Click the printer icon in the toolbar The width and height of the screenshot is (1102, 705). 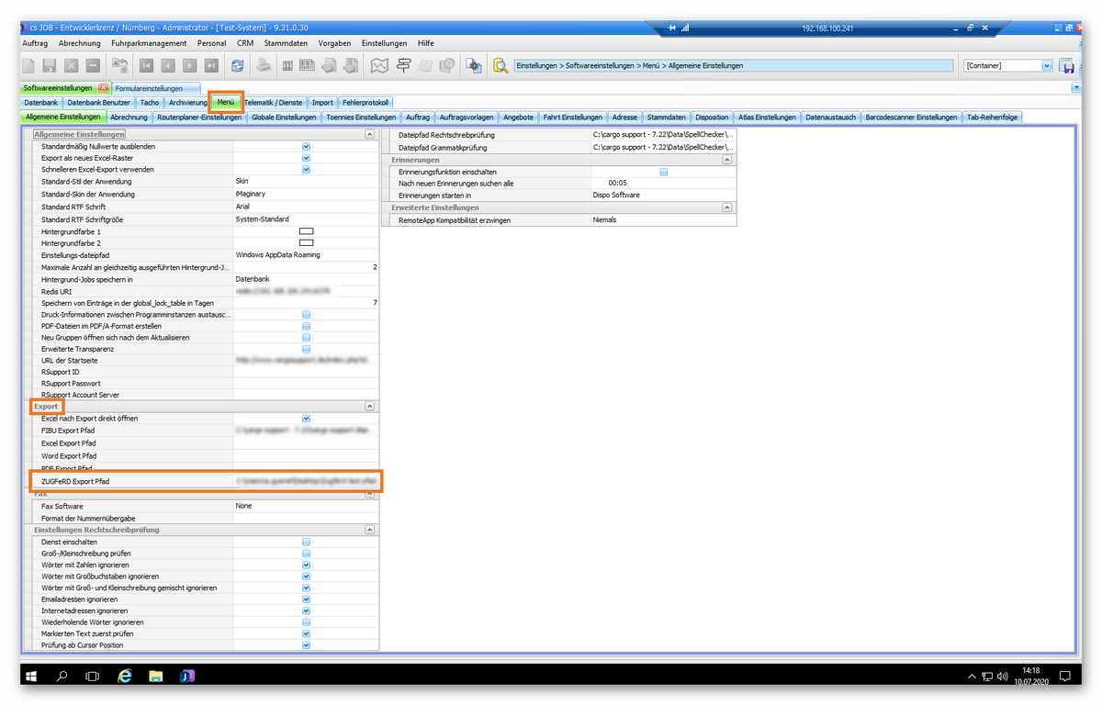(264, 66)
